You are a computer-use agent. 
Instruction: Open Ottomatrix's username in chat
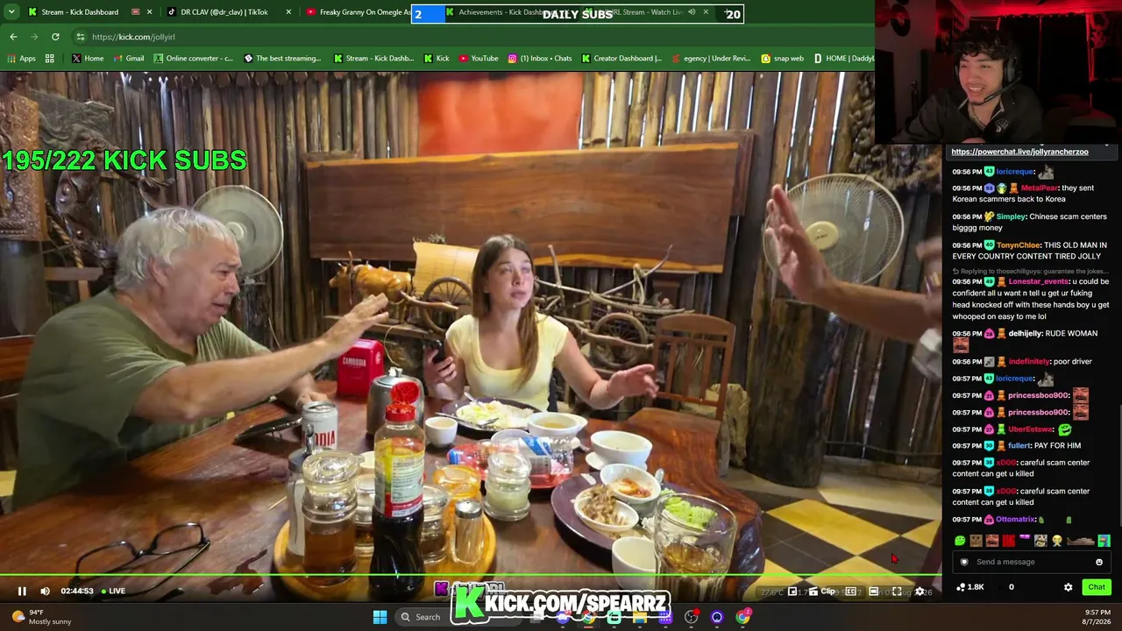tap(1017, 520)
